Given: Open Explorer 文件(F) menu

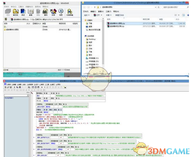Looking at the screenshot, I should click(x=86, y=12).
